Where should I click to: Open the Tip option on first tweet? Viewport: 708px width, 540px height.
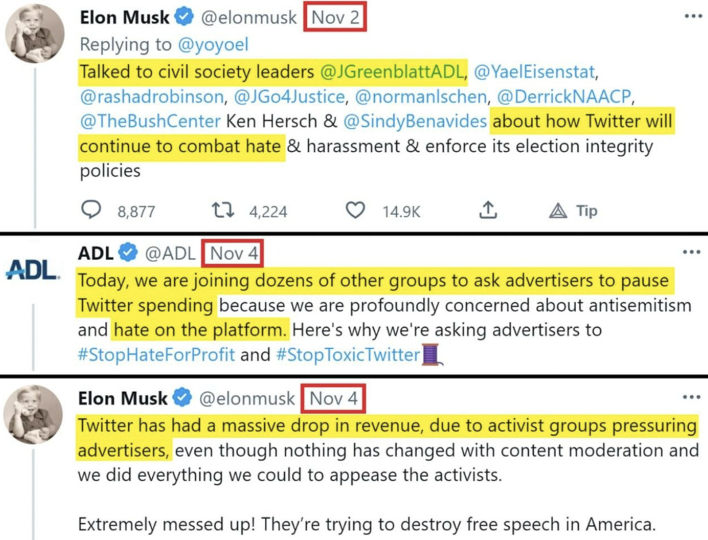(x=573, y=211)
